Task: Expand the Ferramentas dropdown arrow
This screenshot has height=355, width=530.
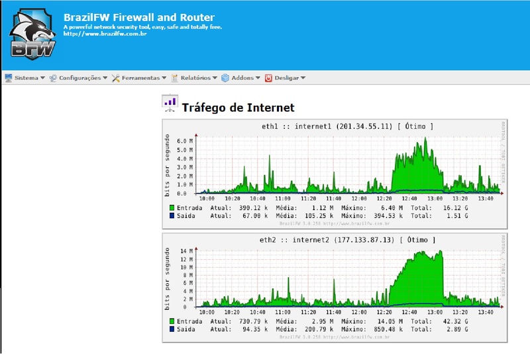Action: coord(164,78)
